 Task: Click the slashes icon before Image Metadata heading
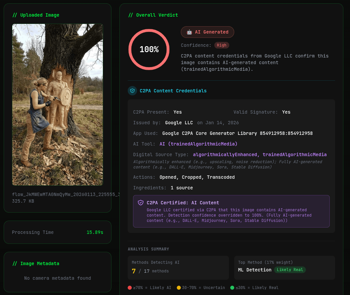click(x=15, y=263)
